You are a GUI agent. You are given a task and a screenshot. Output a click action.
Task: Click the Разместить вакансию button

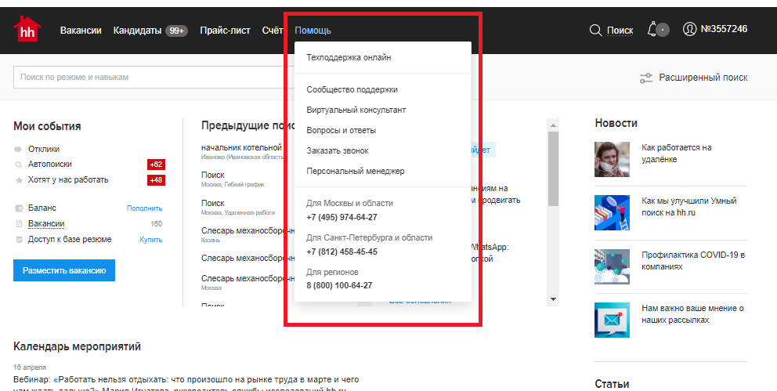pos(64,270)
